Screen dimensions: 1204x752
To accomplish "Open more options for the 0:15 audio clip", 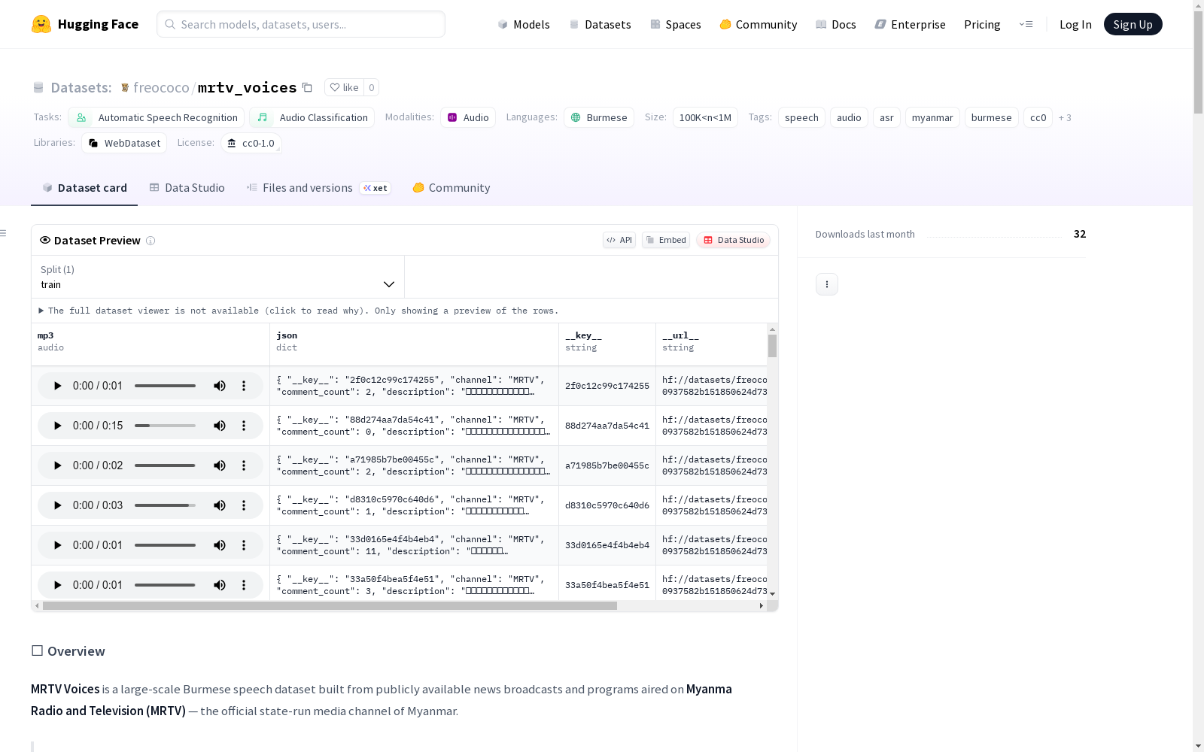I will 244,426.
